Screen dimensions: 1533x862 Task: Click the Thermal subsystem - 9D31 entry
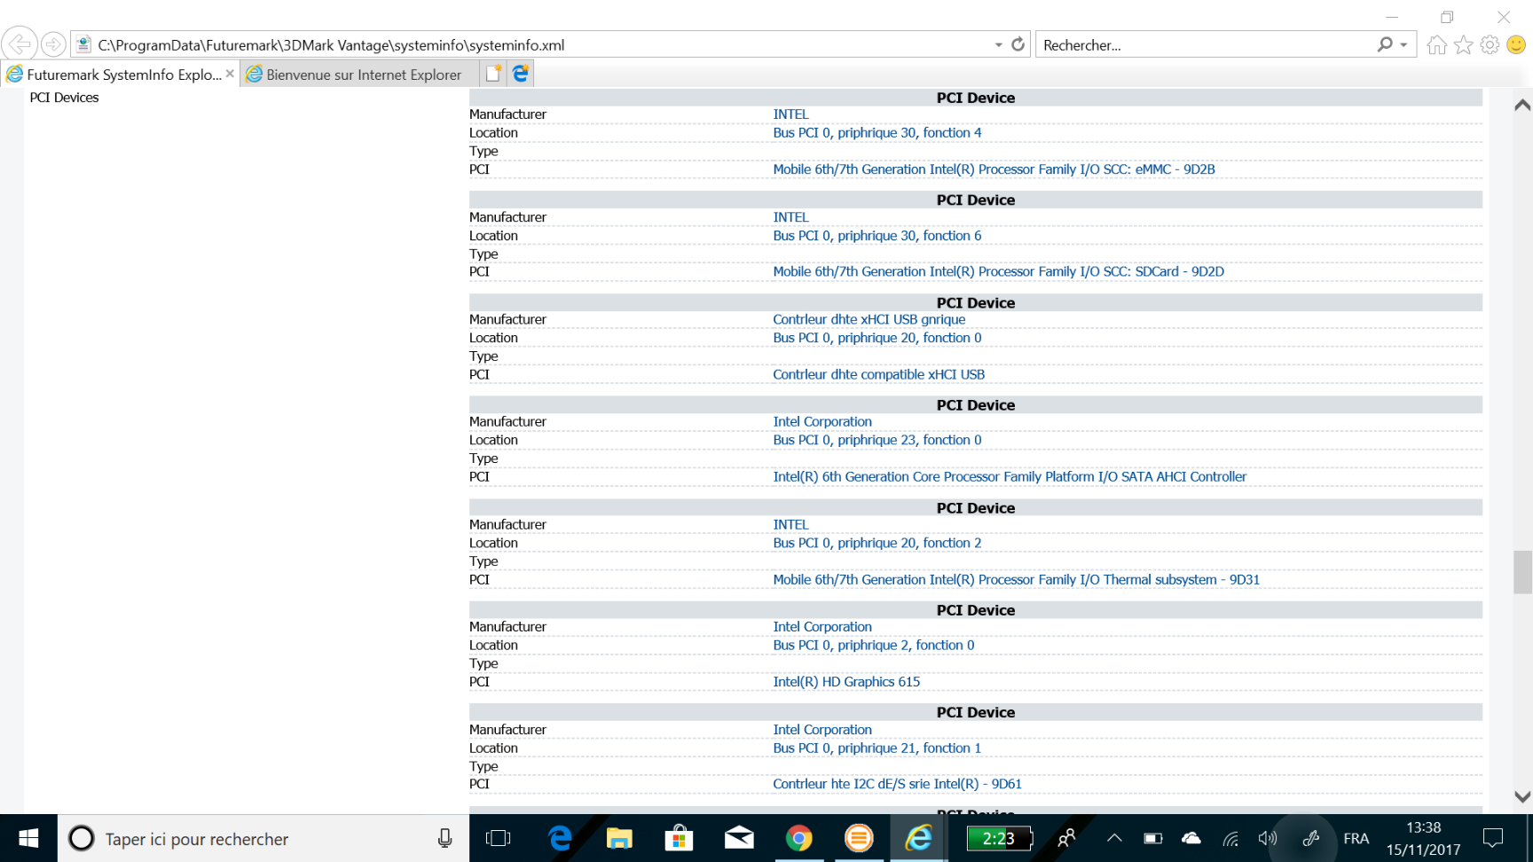pos(1016,580)
